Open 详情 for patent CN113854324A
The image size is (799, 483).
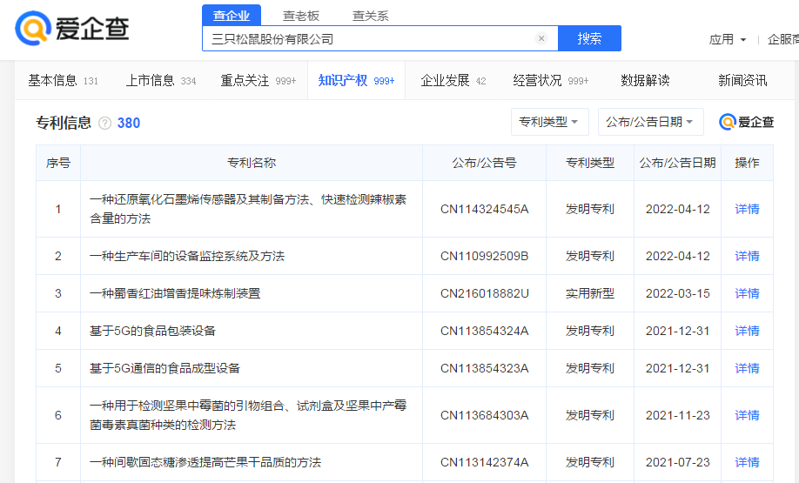(x=747, y=331)
